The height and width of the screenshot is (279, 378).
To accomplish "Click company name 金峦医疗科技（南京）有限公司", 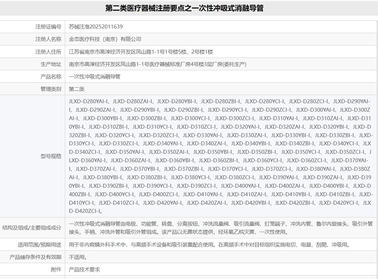I will (x=105, y=39).
